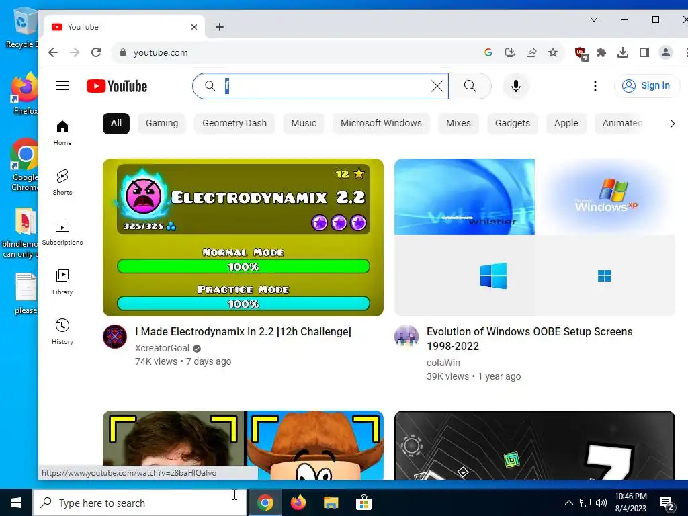Image resolution: width=688 pixels, height=516 pixels.
Task: Reload the page in Chrome
Action: tap(96, 52)
